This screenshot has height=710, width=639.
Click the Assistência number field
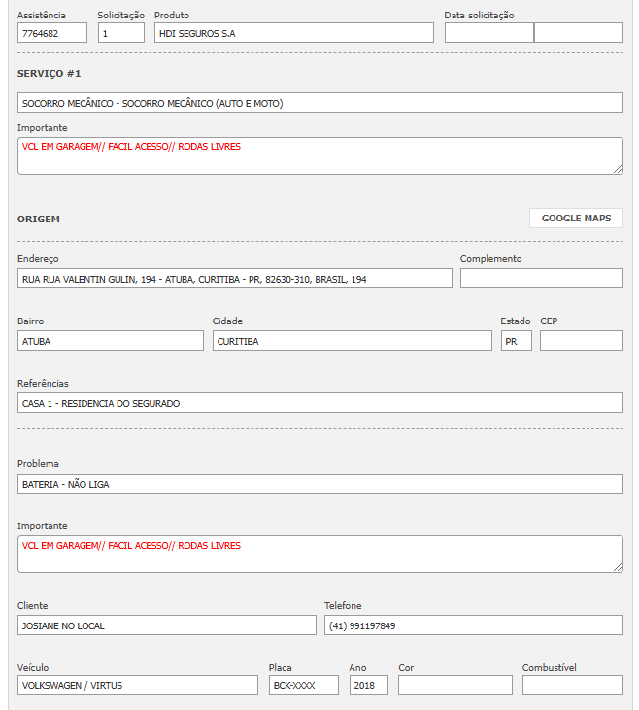[x=52, y=33]
